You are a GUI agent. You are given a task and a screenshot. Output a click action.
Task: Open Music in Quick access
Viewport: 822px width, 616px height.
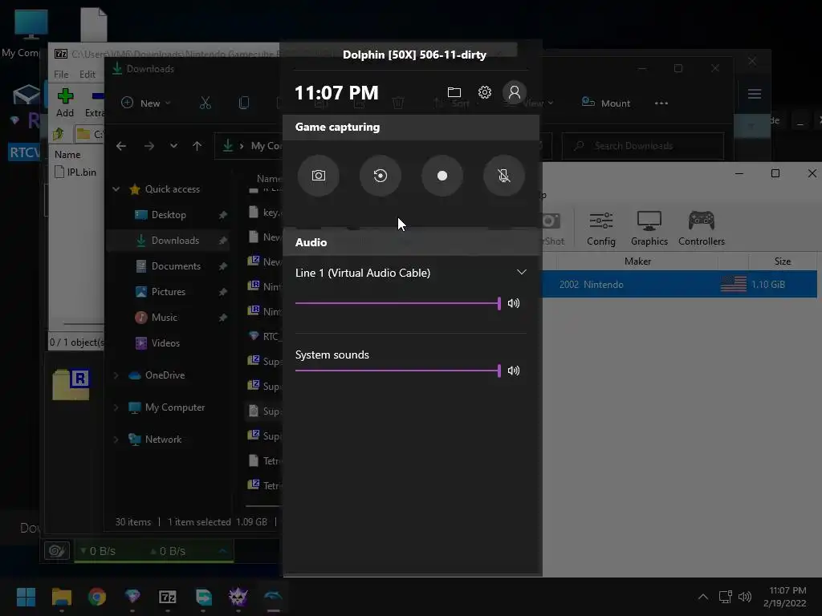coord(164,318)
